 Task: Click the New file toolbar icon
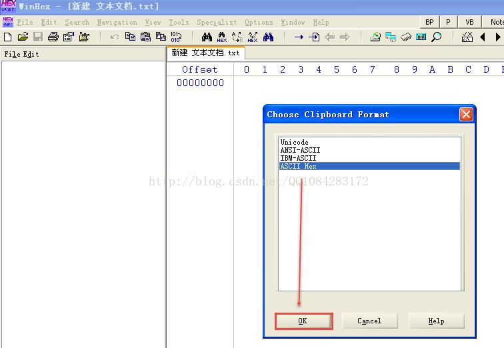pyautogui.click(x=8, y=37)
